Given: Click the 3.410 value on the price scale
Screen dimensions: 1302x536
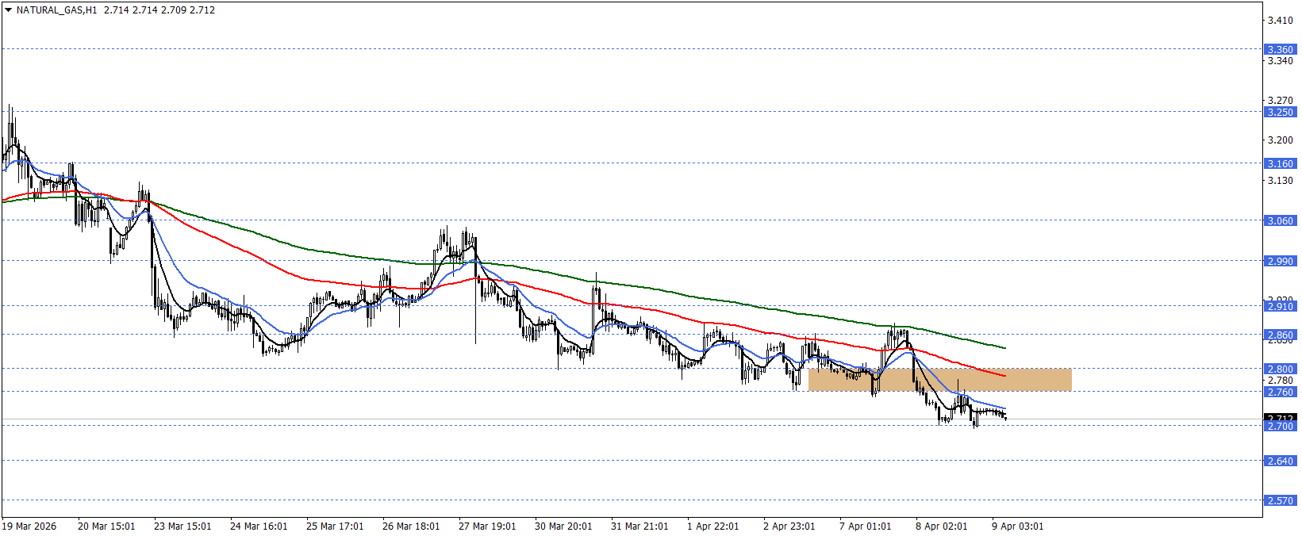Looking at the screenshot, I should click(1279, 21).
